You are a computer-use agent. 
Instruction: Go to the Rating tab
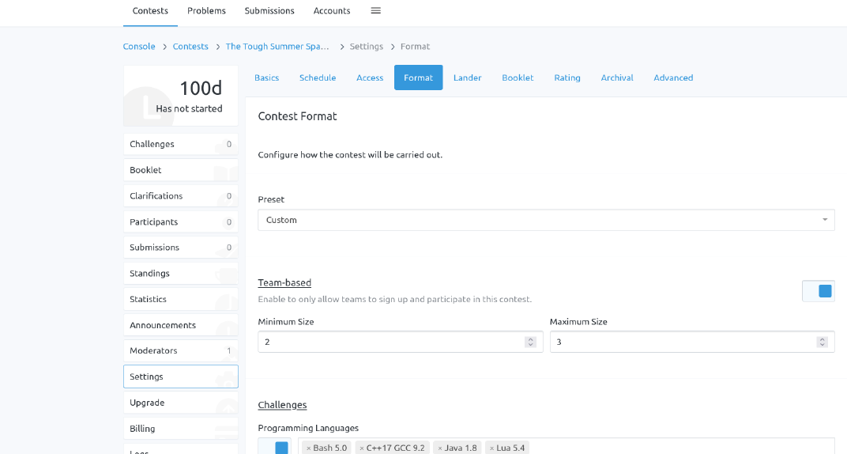pyautogui.click(x=567, y=78)
